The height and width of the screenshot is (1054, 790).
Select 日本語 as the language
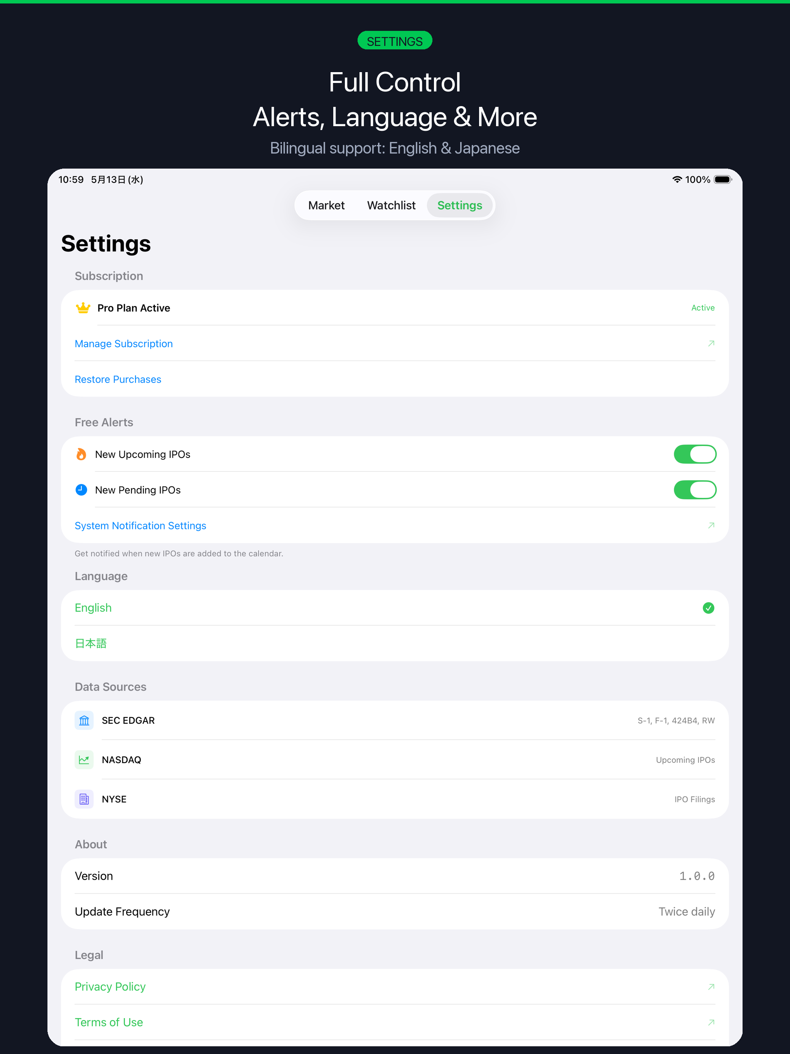[395, 643]
